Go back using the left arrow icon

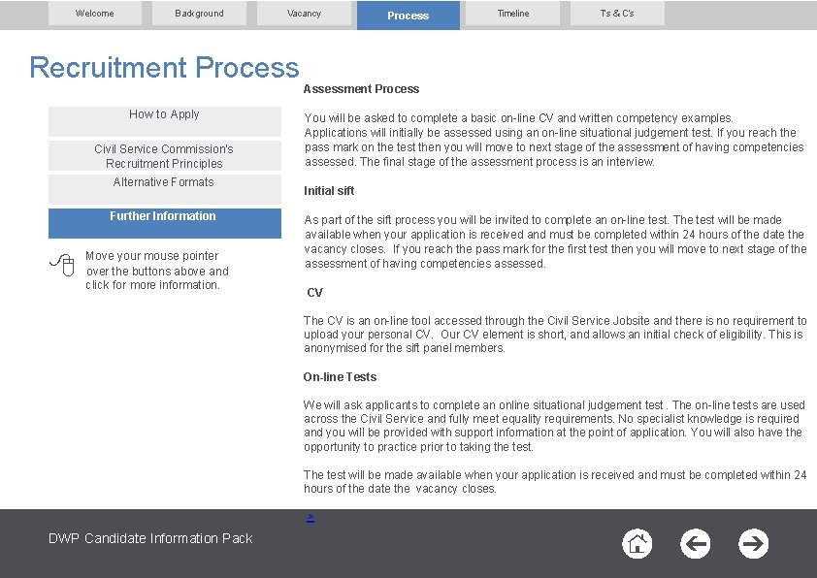pos(696,544)
